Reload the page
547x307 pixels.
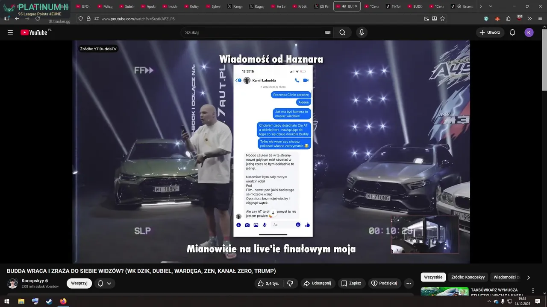coord(38,18)
